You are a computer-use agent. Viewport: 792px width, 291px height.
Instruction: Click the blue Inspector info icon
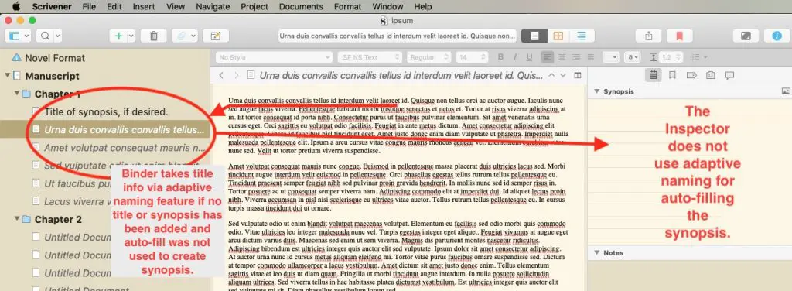[x=777, y=36]
